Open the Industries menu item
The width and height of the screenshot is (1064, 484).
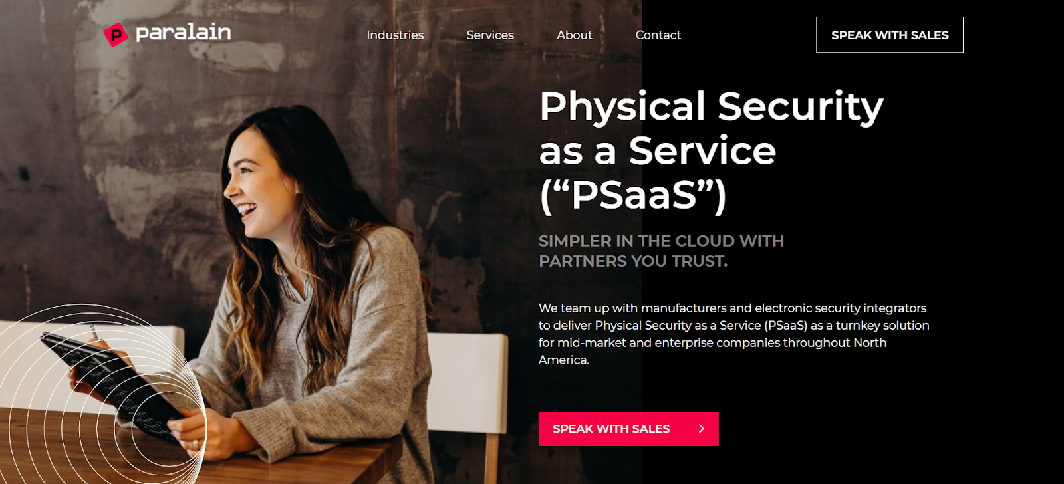click(x=395, y=35)
